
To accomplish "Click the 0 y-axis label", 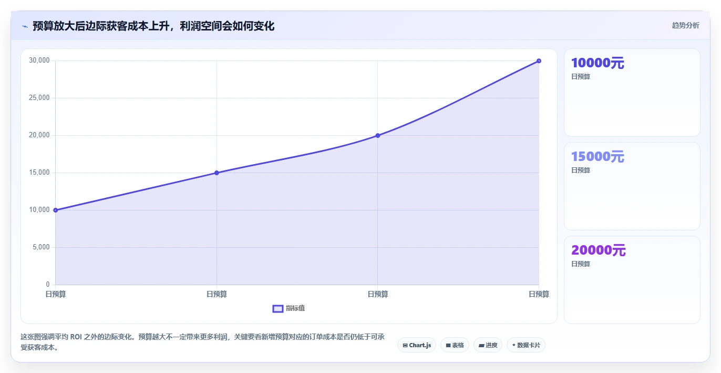I will click(47, 285).
